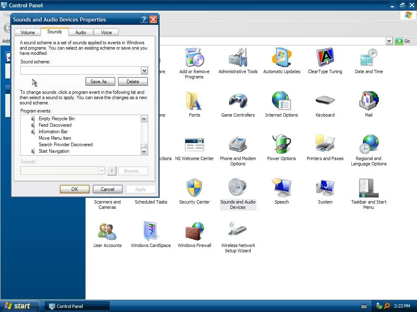Open ClearType Tuning icon
Screen dimensions: 417x312
click(x=325, y=58)
